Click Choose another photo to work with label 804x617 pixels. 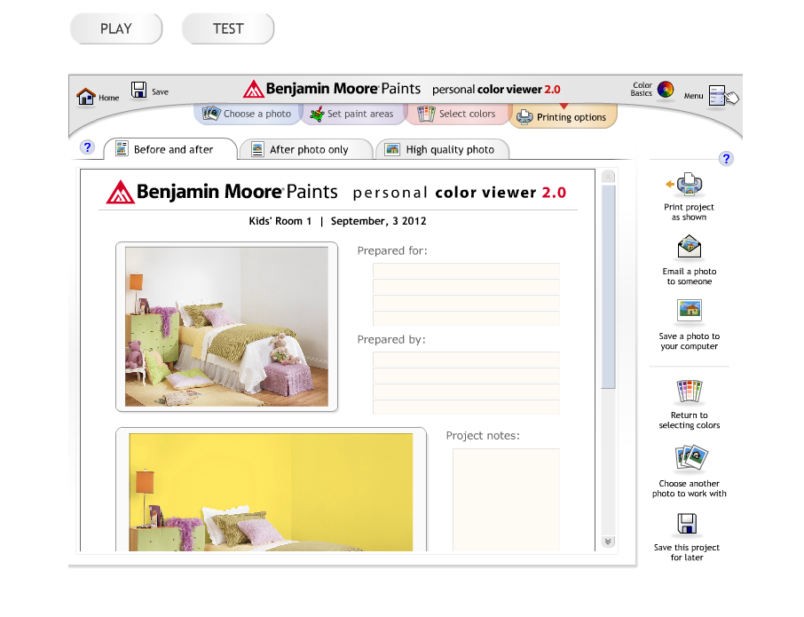690,488
